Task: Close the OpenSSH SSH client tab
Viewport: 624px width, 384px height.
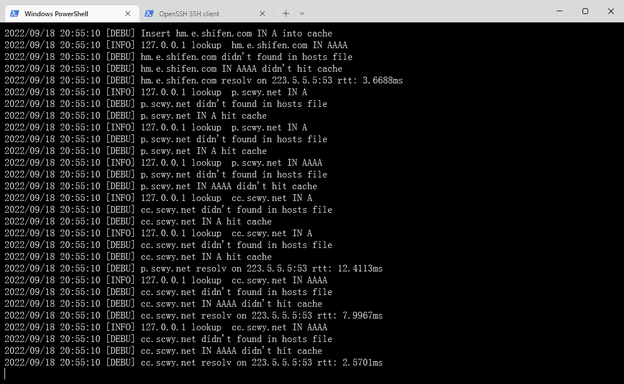Action: pyautogui.click(x=262, y=13)
